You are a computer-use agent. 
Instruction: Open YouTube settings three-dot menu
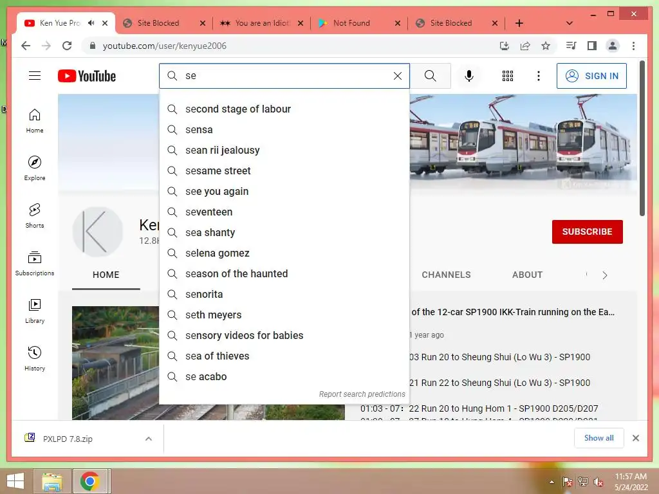539,76
